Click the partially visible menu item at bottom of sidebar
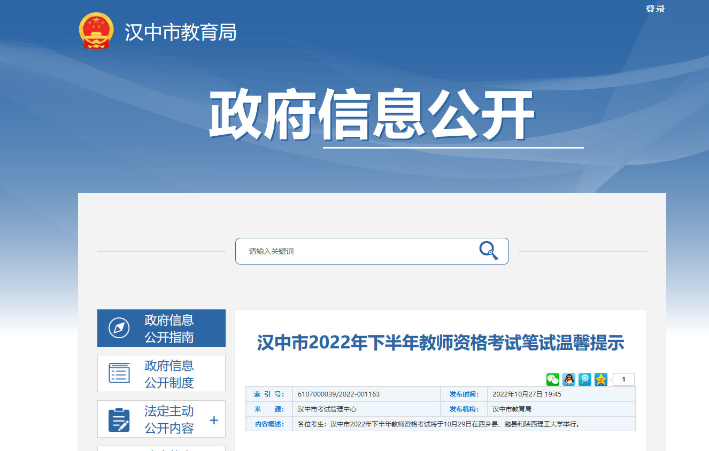 pos(161,448)
